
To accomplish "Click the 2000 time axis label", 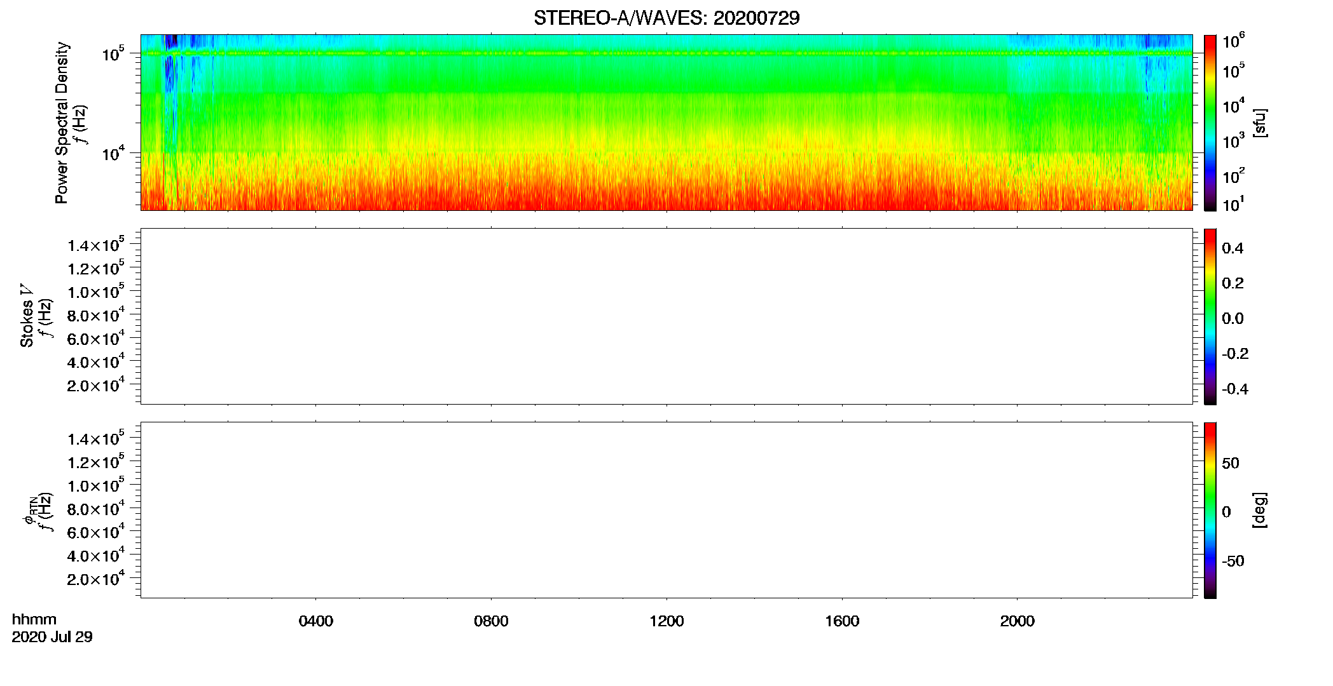I will pyautogui.click(x=1018, y=621).
